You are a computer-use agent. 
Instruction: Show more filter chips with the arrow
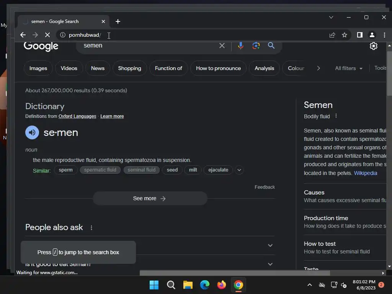[318, 68]
